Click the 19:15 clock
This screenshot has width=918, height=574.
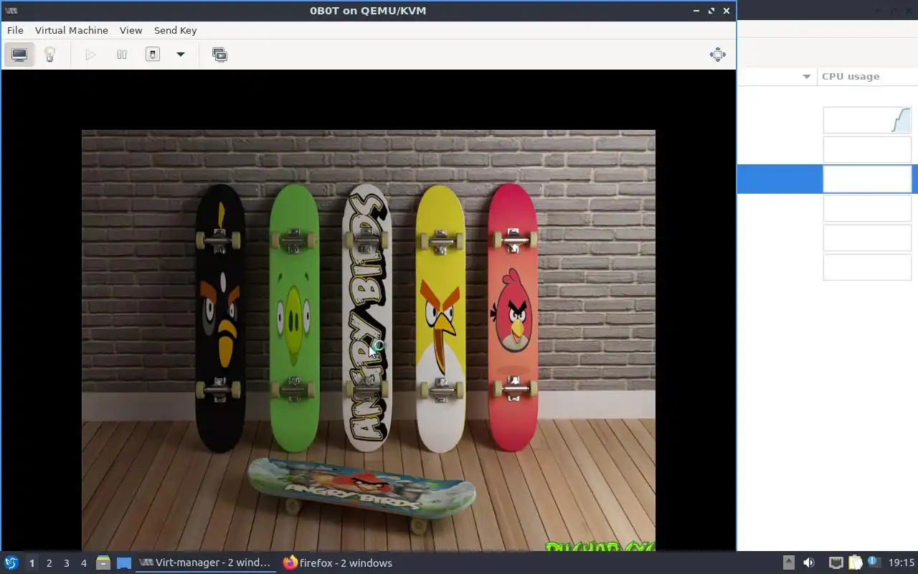(902, 563)
